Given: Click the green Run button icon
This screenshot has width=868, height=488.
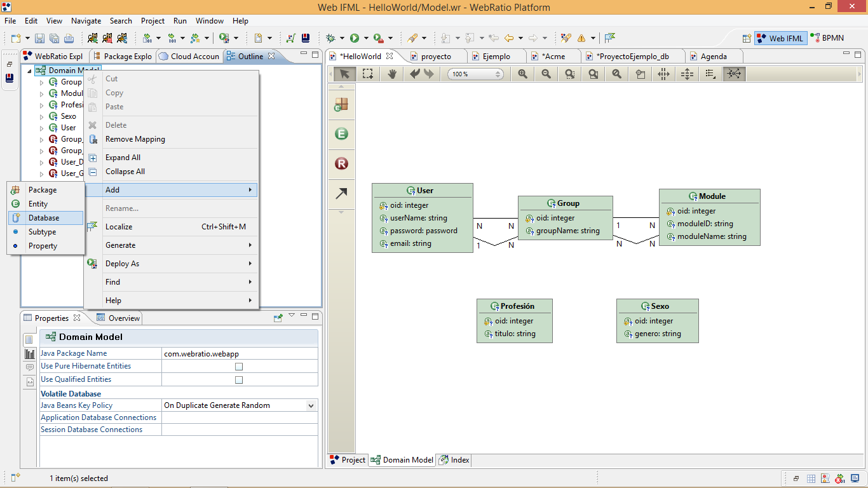Looking at the screenshot, I should tap(355, 38).
